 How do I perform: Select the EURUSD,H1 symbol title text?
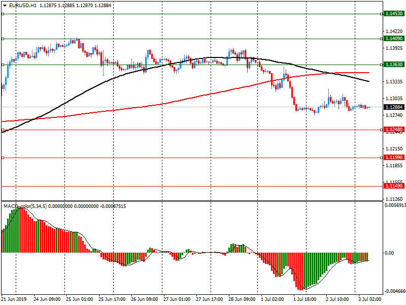(x=22, y=6)
